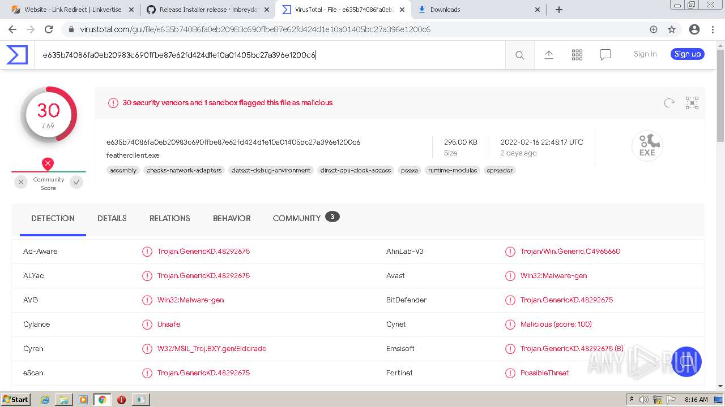725x407 pixels.
Task: Open the red security icon in taskbar
Action: pos(121,400)
